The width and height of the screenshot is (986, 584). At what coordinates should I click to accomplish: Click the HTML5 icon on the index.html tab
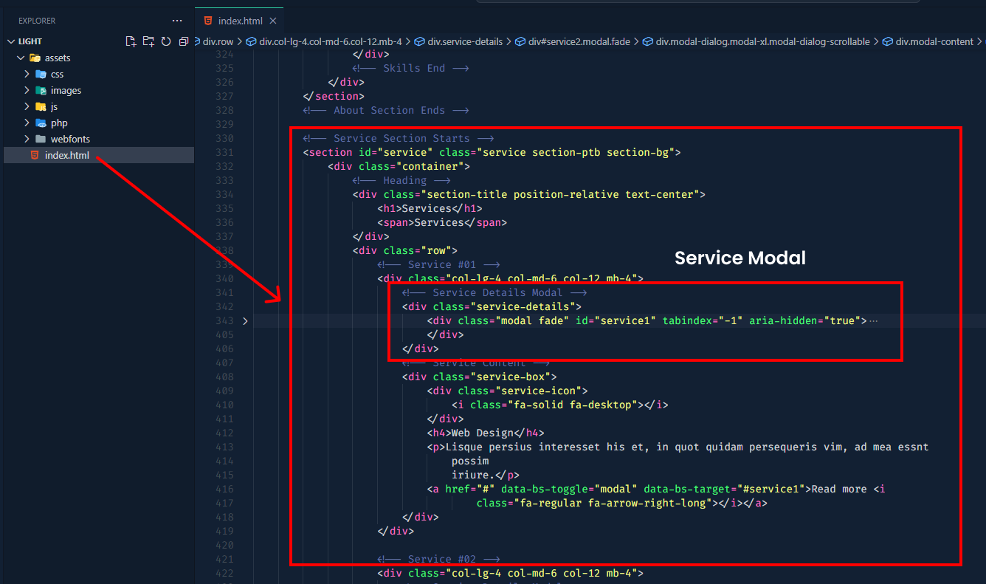click(208, 21)
